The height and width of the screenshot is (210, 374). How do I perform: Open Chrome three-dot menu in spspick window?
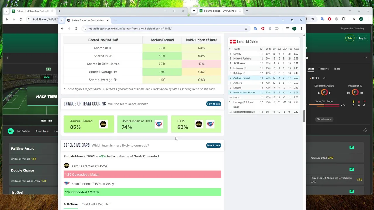pos(301,29)
